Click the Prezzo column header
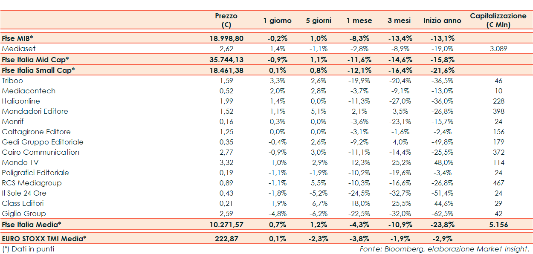This screenshot has width=533, height=254. pyautogui.click(x=226, y=20)
